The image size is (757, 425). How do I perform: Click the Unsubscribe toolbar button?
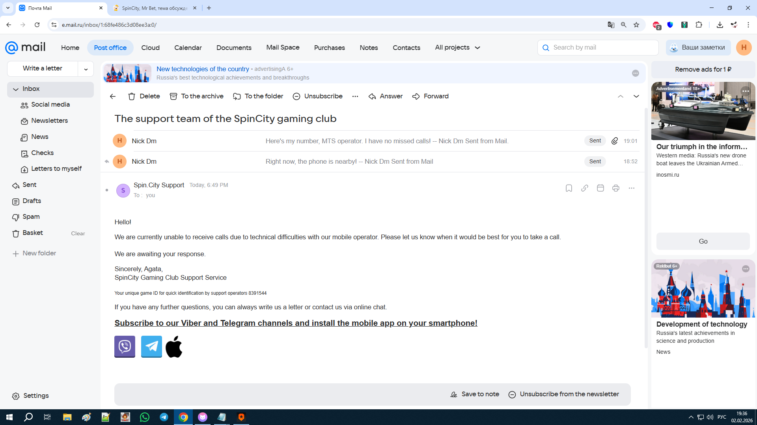coord(317,96)
